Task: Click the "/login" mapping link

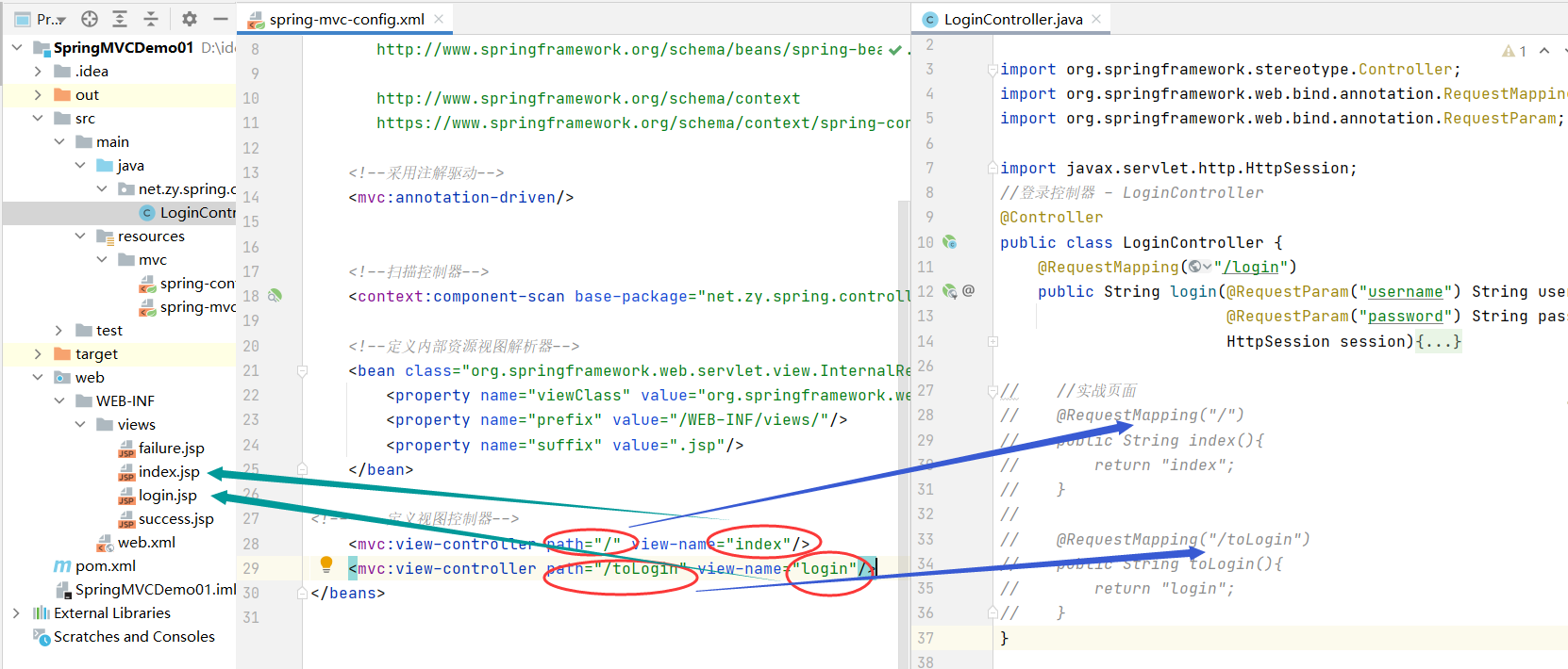Action: 1251,267
